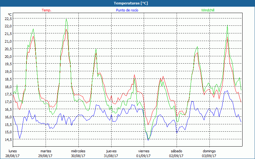
Task: Click the 14,5 value on the temperature axis
Action: [8, 140]
